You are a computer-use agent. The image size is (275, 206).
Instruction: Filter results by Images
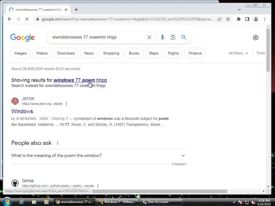click(x=20, y=53)
